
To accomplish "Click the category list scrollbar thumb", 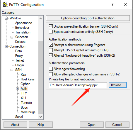I will point(40,77).
